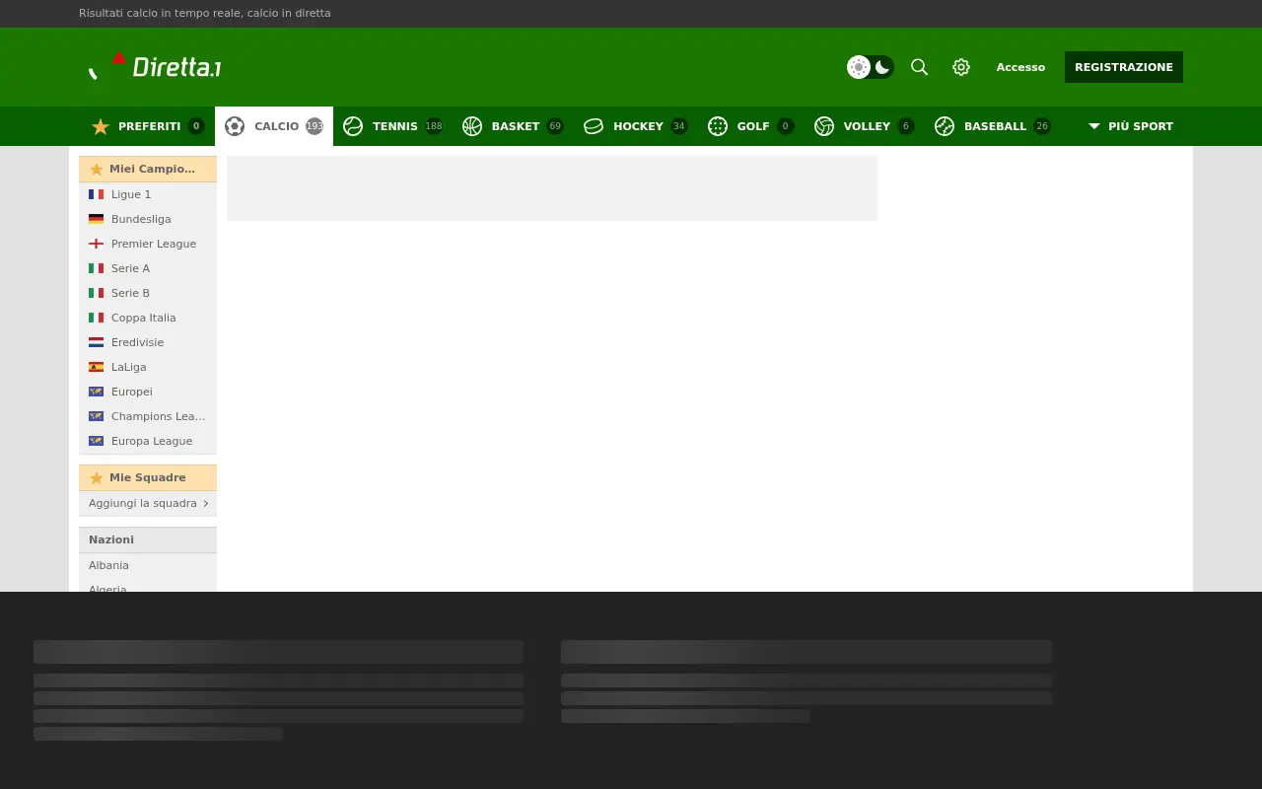This screenshot has width=1262, height=789.
Task: Click the Netherlands flag icon
Action: (x=96, y=342)
